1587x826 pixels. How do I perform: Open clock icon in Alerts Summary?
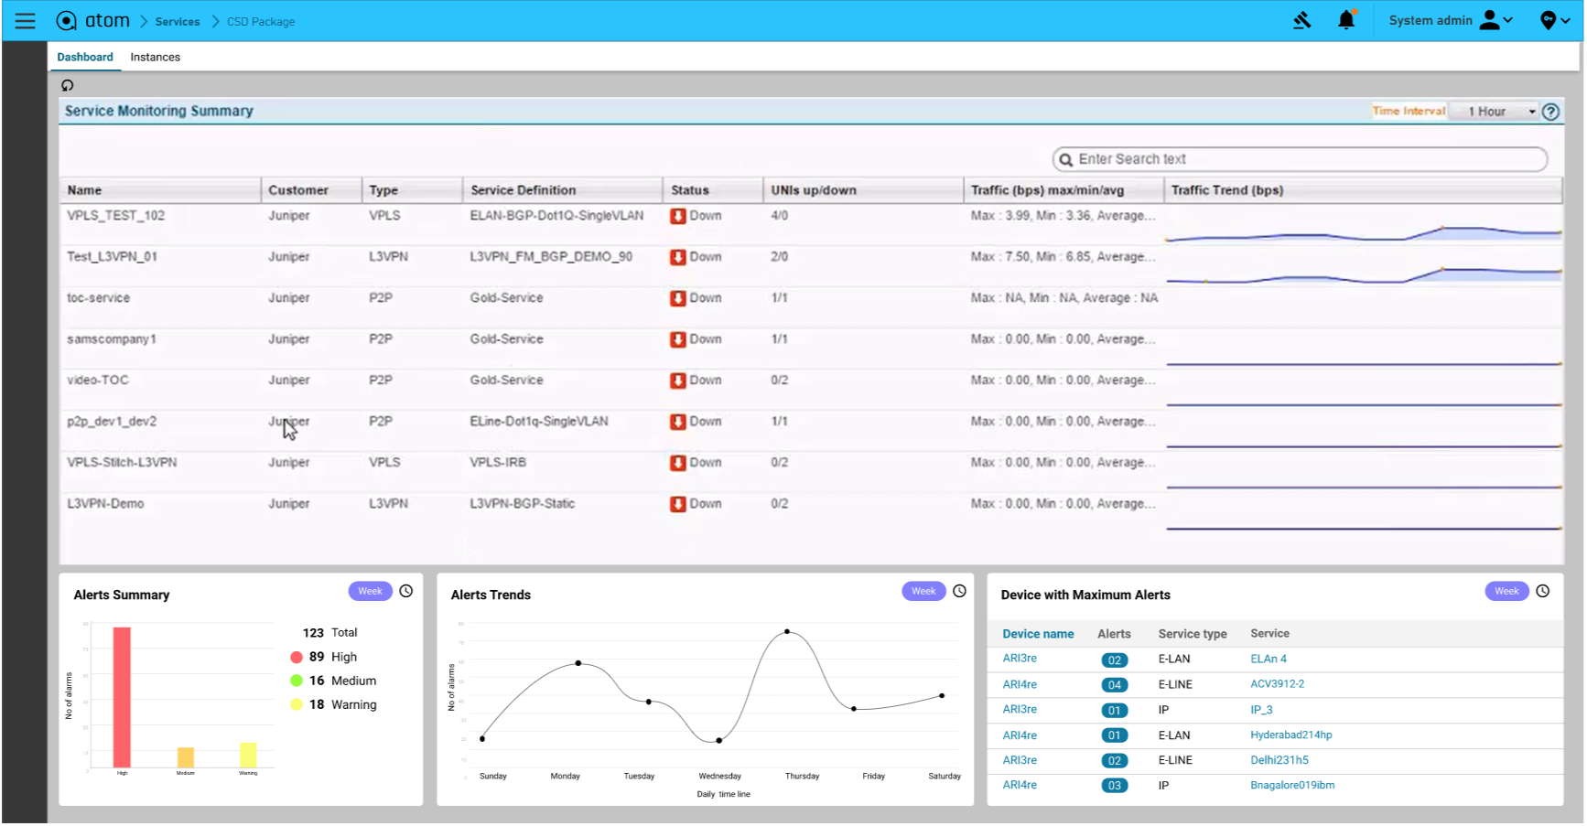(x=406, y=592)
